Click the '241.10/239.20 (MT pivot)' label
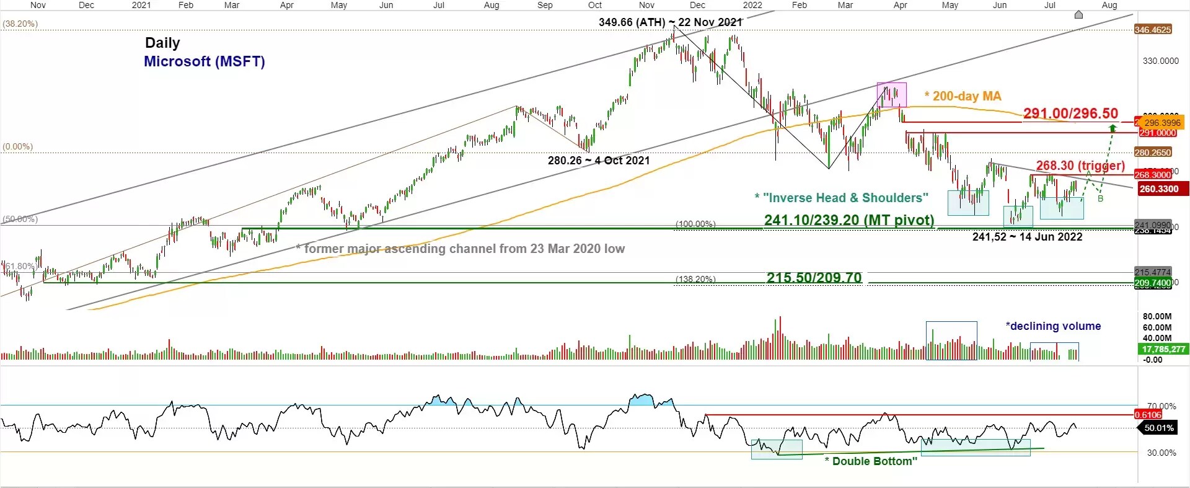The image size is (1190, 488). (x=849, y=220)
